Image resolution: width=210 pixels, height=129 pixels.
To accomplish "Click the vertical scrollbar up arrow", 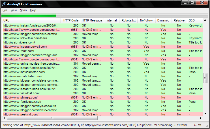I will (205, 20).
